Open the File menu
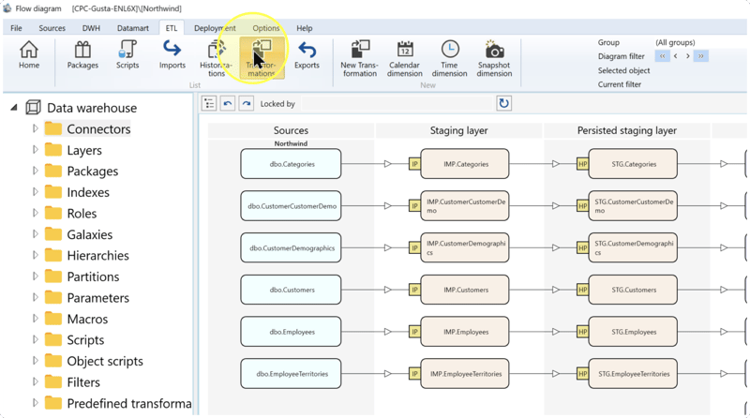 tap(16, 28)
